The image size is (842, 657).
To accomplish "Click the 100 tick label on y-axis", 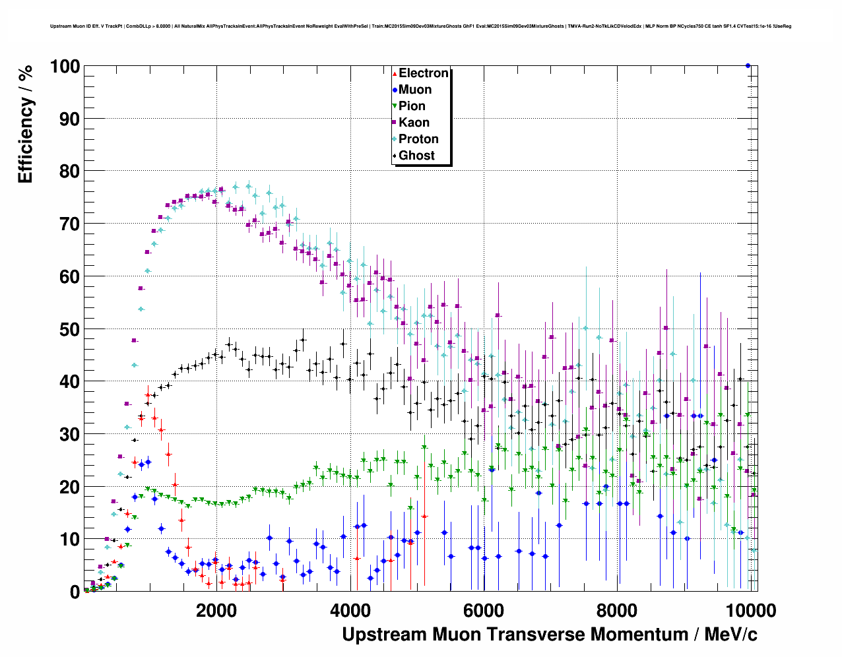I will 64,67.
